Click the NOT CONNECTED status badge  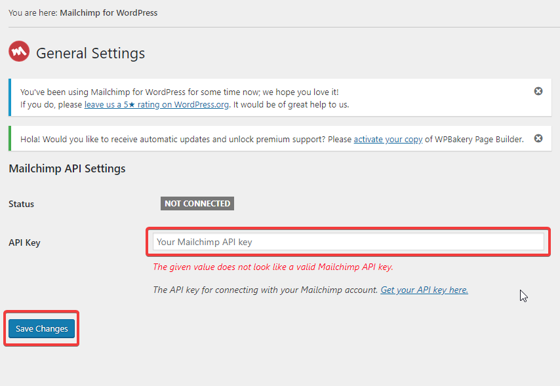pos(197,204)
